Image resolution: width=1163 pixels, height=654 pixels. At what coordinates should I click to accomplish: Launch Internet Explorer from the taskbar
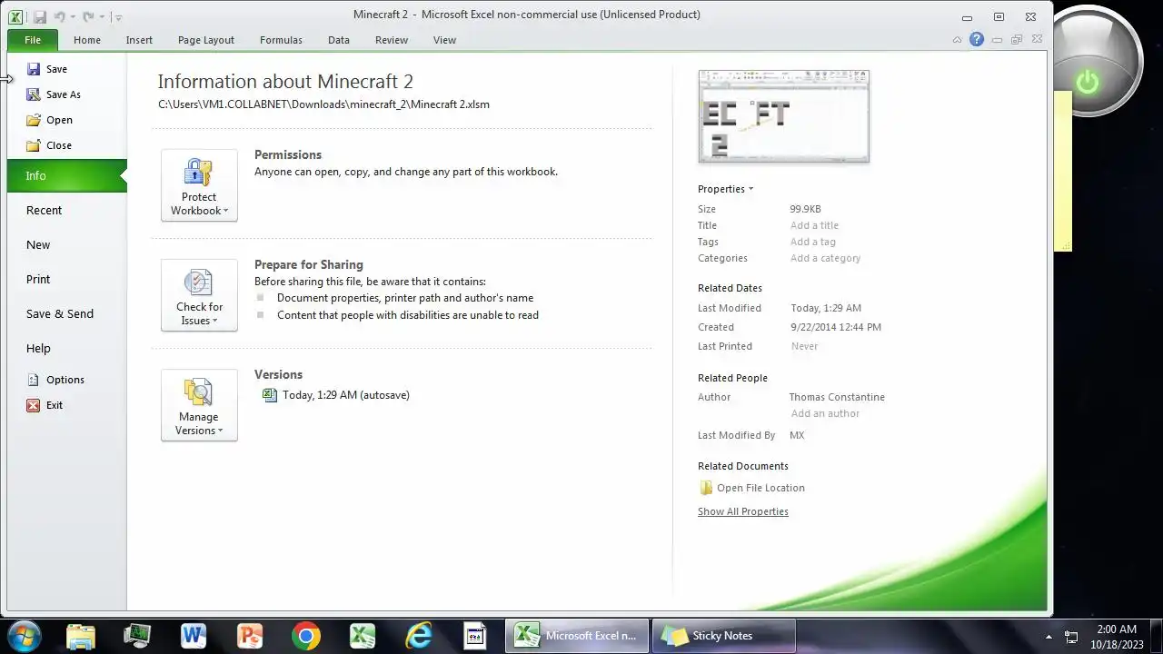419,636
